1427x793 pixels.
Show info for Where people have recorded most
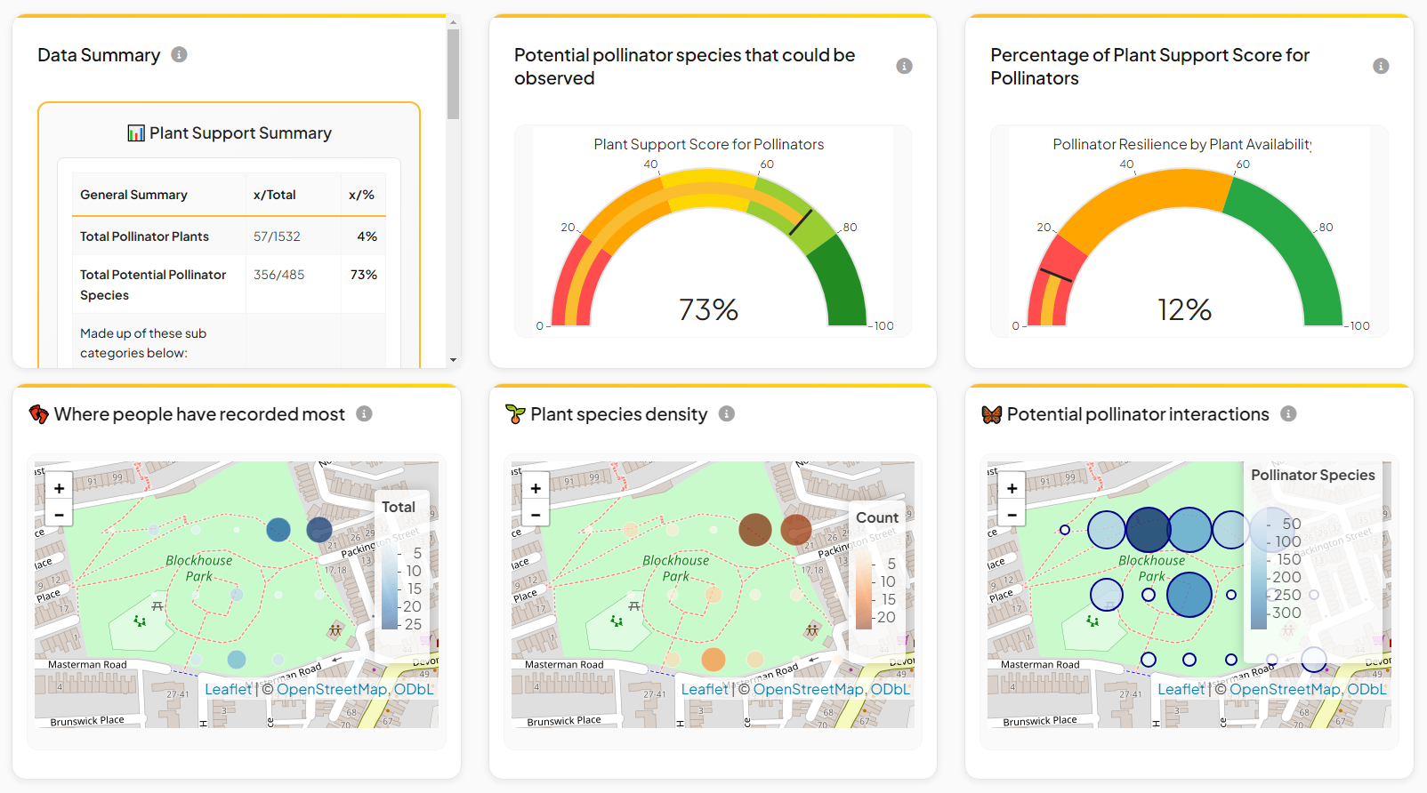click(x=364, y=414)
